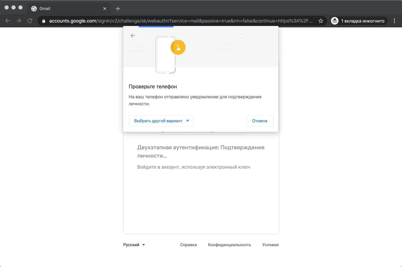Click the browser back navigation arrow
Image resolution: width=402 pixels, height=267 pixels.
pyautogui.click(x=8, y=21)
